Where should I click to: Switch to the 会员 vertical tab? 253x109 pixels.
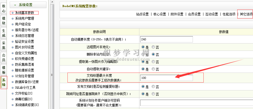4,57
